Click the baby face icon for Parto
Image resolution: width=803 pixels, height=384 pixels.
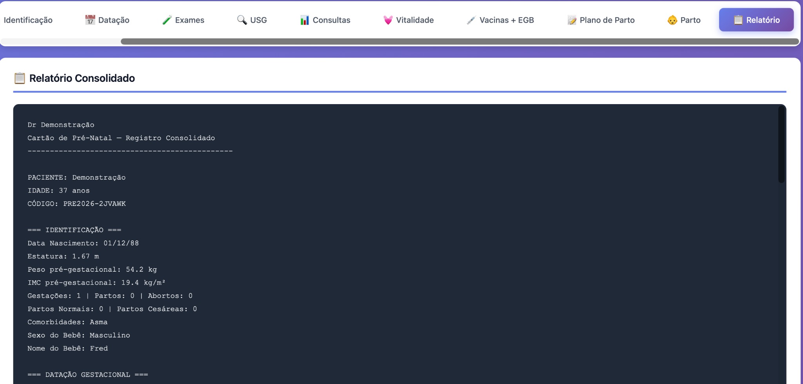click(x=672, y=20)
